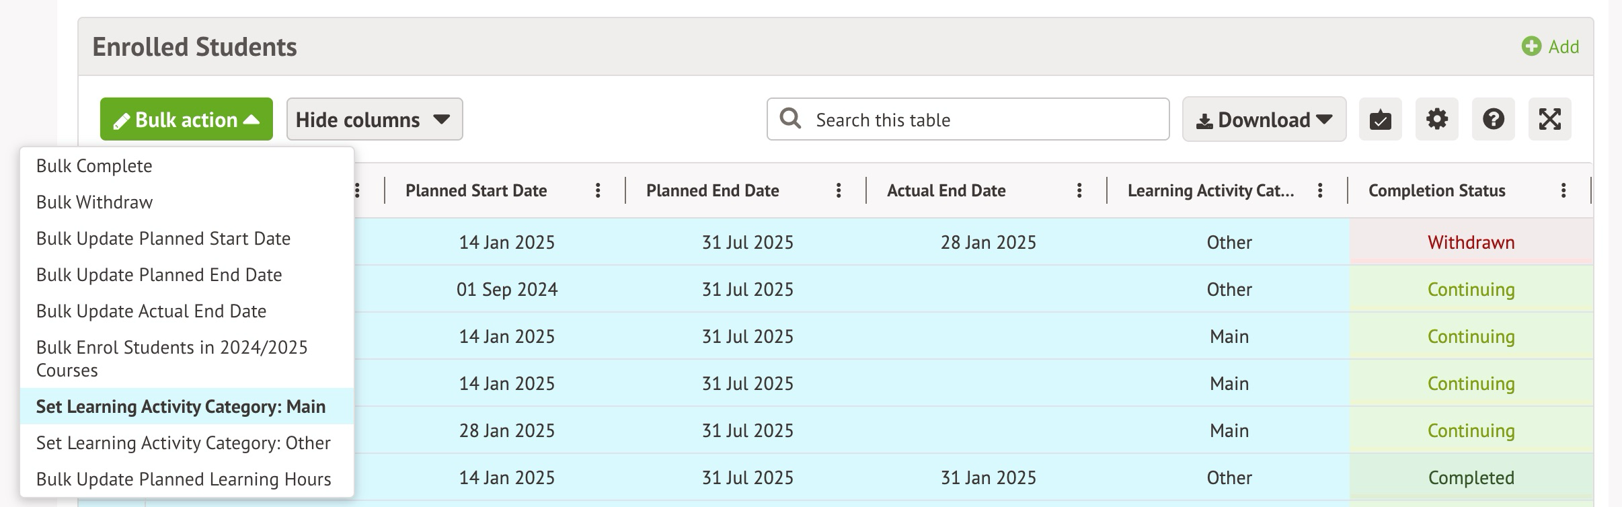Select Set Learning Activity Category: Main

pyautogui.click(x=181, y=407)
